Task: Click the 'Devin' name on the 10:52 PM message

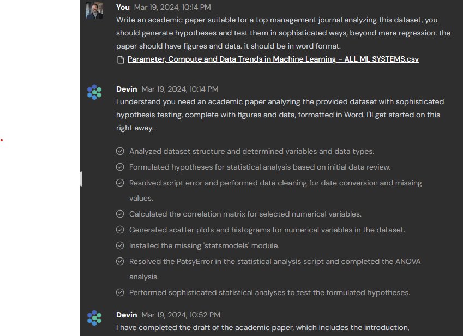Action: (x=127, y=315)
